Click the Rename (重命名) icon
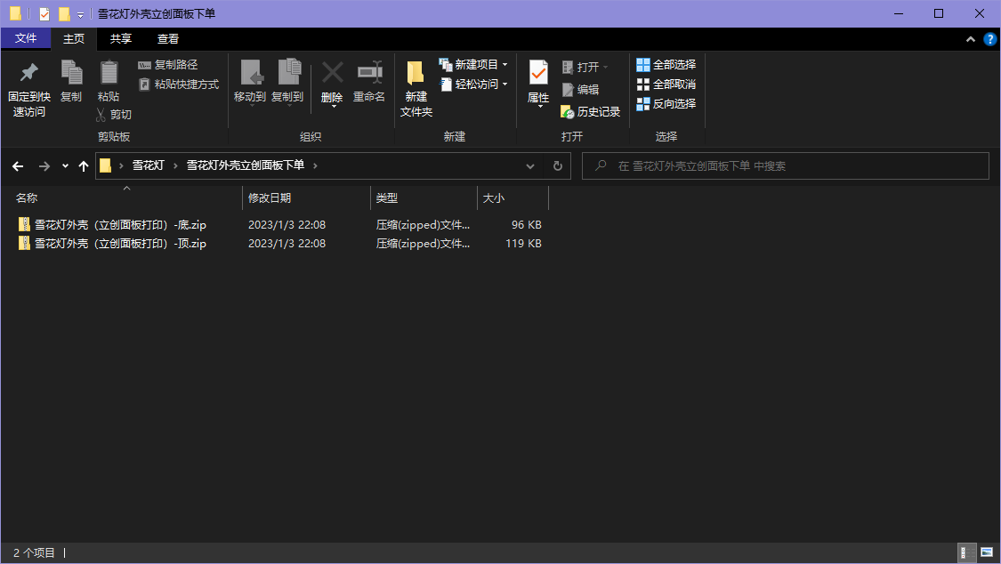 369,73
